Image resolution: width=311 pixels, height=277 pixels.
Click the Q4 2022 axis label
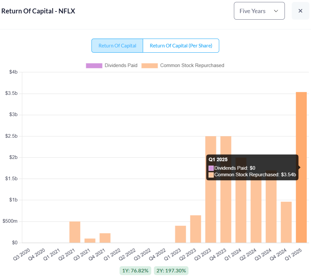click(157, 254)
